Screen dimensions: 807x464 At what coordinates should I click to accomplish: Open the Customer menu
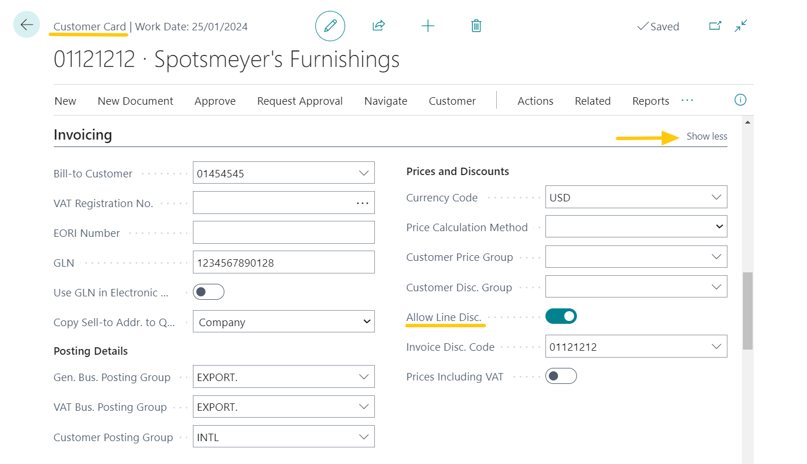(x=452, y=101)
